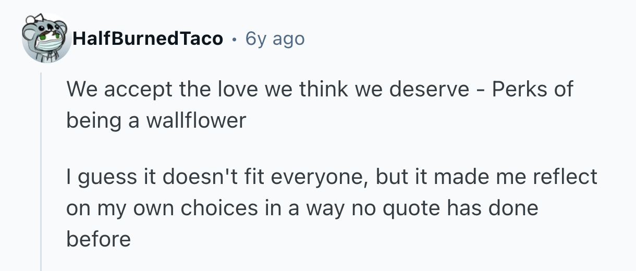
Task: Click the words "being a wallflower"
Action: click(156, 121)
